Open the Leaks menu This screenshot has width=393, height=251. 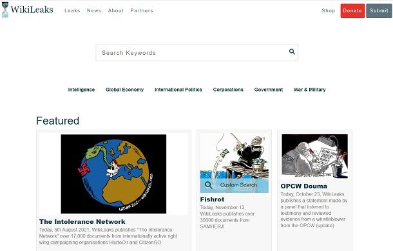click(x=72, y=10)
